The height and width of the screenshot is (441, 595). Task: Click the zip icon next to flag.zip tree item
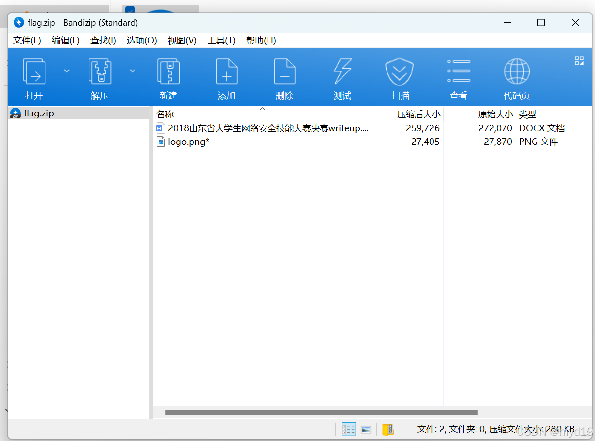tap(15, 114)
